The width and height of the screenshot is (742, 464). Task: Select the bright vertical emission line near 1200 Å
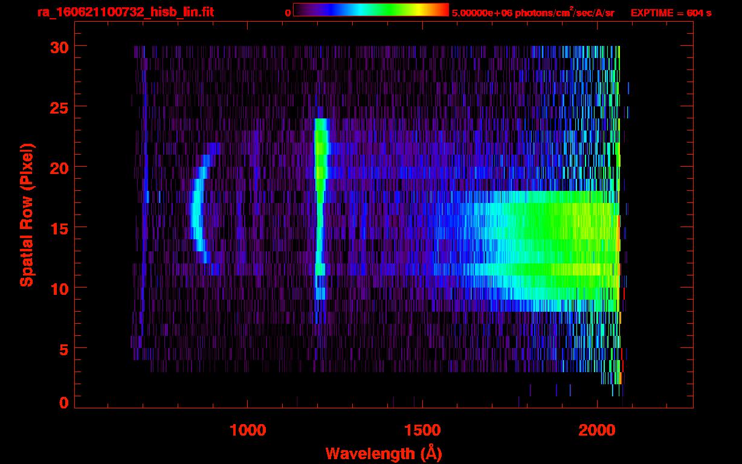click(320, 211)
